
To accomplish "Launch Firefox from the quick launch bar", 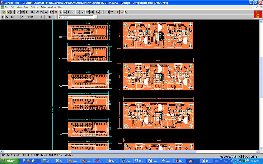I will [29, 161].
